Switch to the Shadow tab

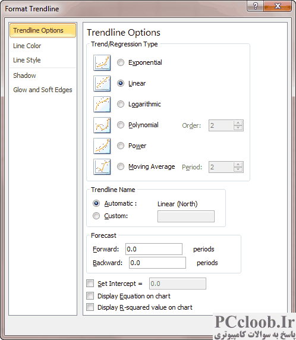[43, 75]
